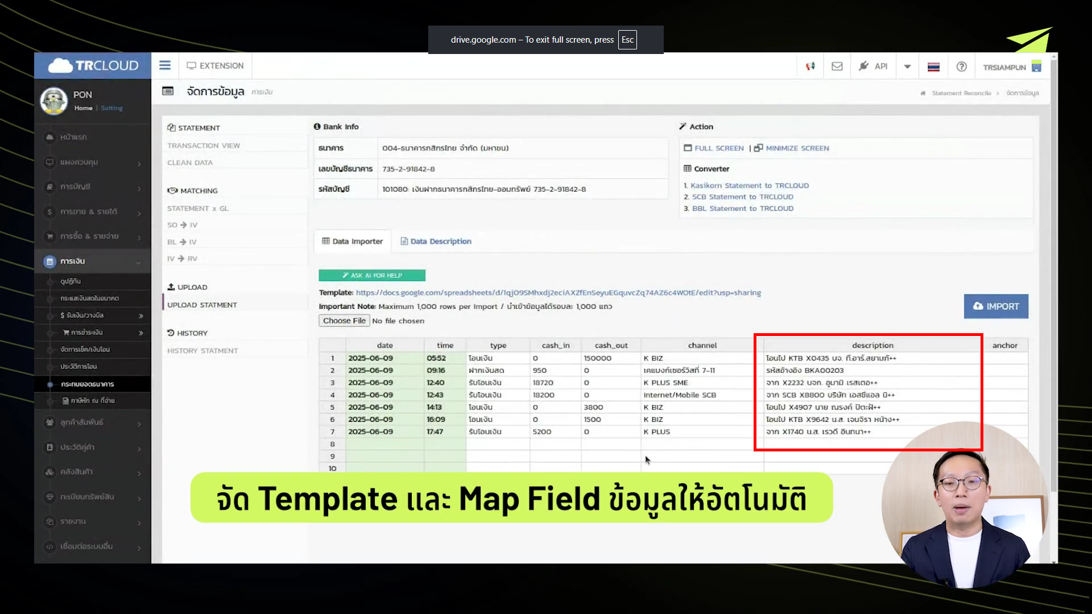1092x614 pixels.
Task: Change language via Thai flag icon
Action: tap(933, 67)
